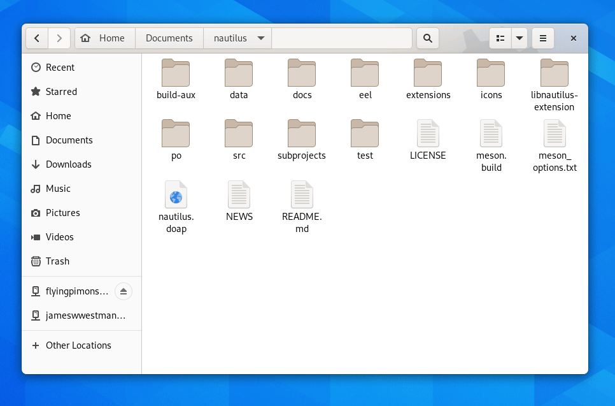The width and height of the screenshot is (615, 406).
Task: Close the file manager window
Action: 574,38
